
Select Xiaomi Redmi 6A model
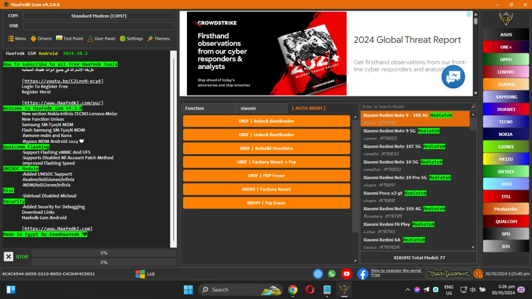click(x=415, y=243)
